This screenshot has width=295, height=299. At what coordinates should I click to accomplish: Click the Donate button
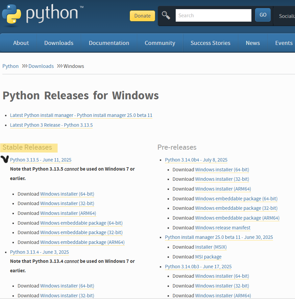coord(143,16)
